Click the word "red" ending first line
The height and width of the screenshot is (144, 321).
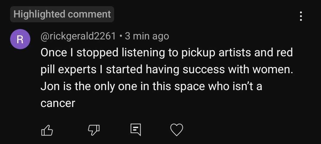coord(284,53)
